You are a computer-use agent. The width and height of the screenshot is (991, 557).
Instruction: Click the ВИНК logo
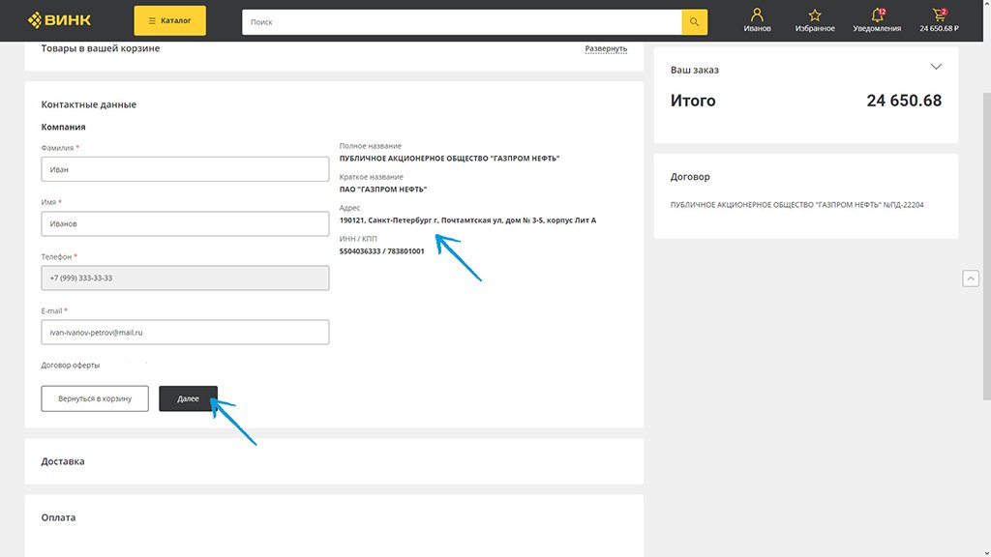[59, 20]
